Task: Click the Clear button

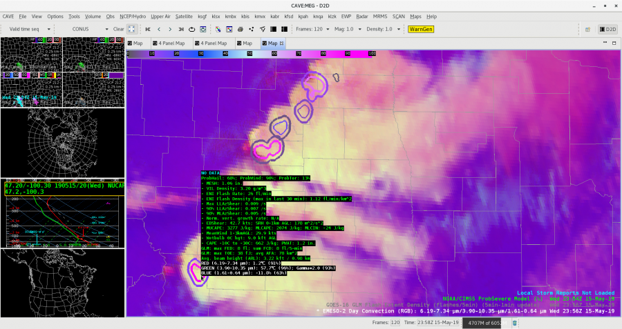Action: 118,30
